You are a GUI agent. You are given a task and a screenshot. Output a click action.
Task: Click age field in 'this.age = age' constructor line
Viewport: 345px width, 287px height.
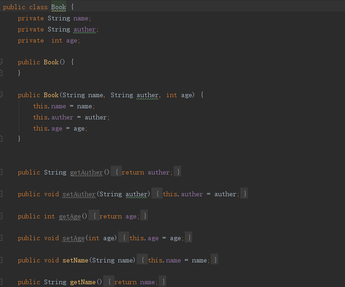pos(57,129)
